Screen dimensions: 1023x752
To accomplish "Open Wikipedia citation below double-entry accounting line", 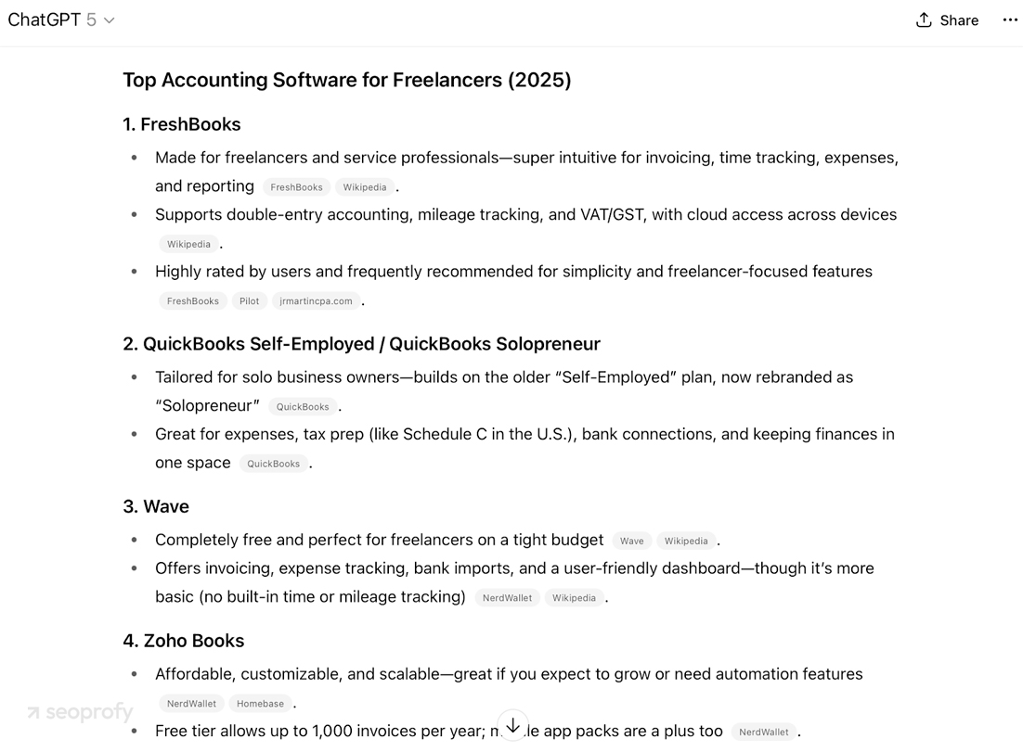I will [x=188, y=245].
